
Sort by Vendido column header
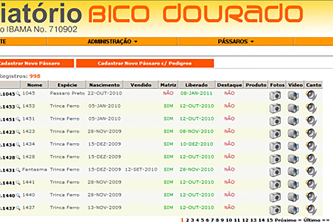coord(141,85)
